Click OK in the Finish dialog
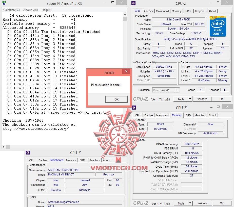The height and width of the screenshot is (207, 234). tap(116, 99)
